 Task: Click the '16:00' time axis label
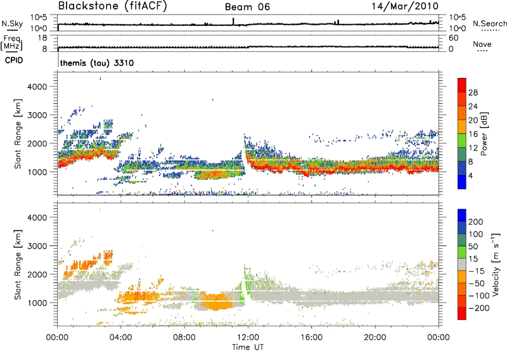(311, 338)
